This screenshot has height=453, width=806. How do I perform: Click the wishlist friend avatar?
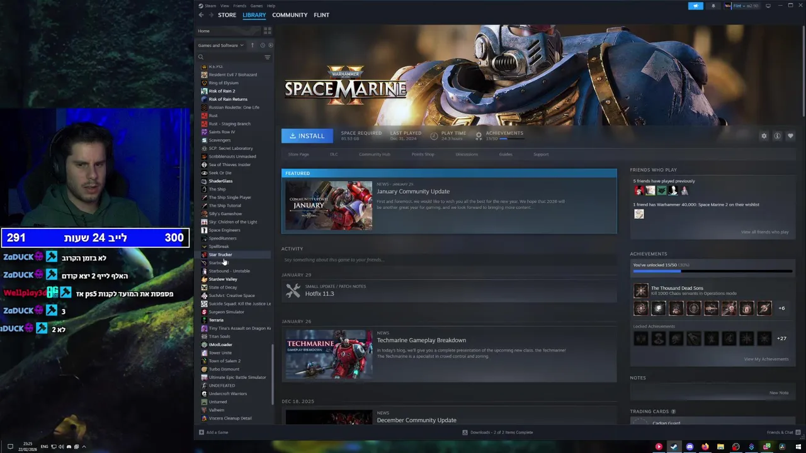(639, 214)
